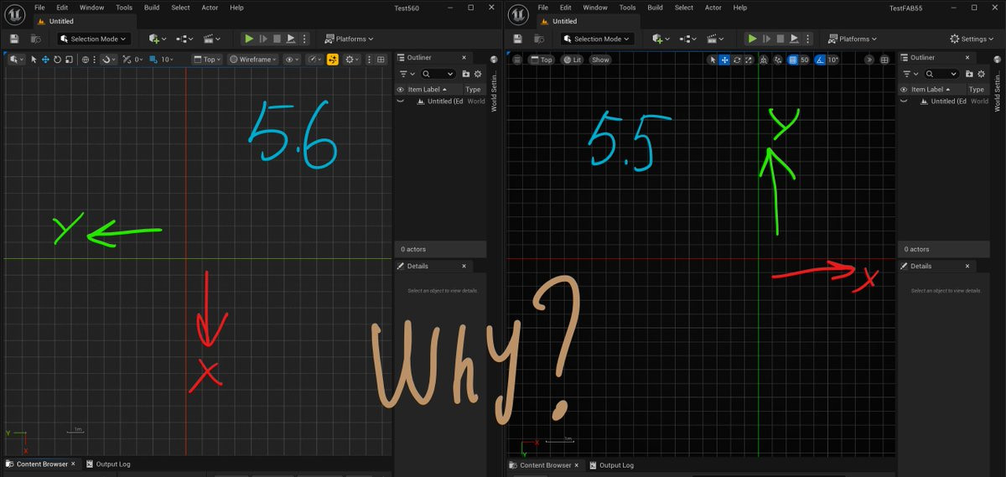
Task: Select the translate tool in Test560 viewport toolbar
Action: tap(45, 60)
